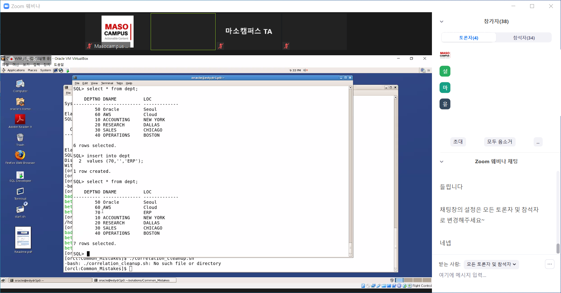
Task: Collapse the 참가자(38) panel chevron
Action: [442, 22]
